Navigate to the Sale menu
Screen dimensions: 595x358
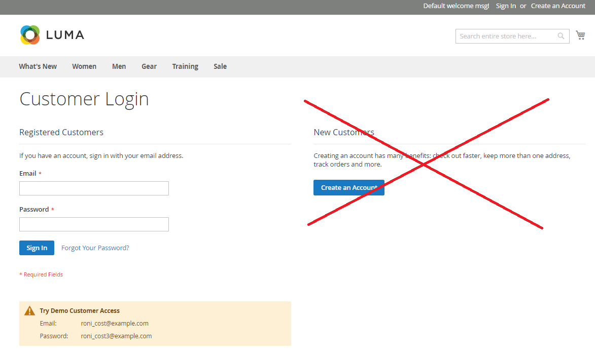click(220, 66)
